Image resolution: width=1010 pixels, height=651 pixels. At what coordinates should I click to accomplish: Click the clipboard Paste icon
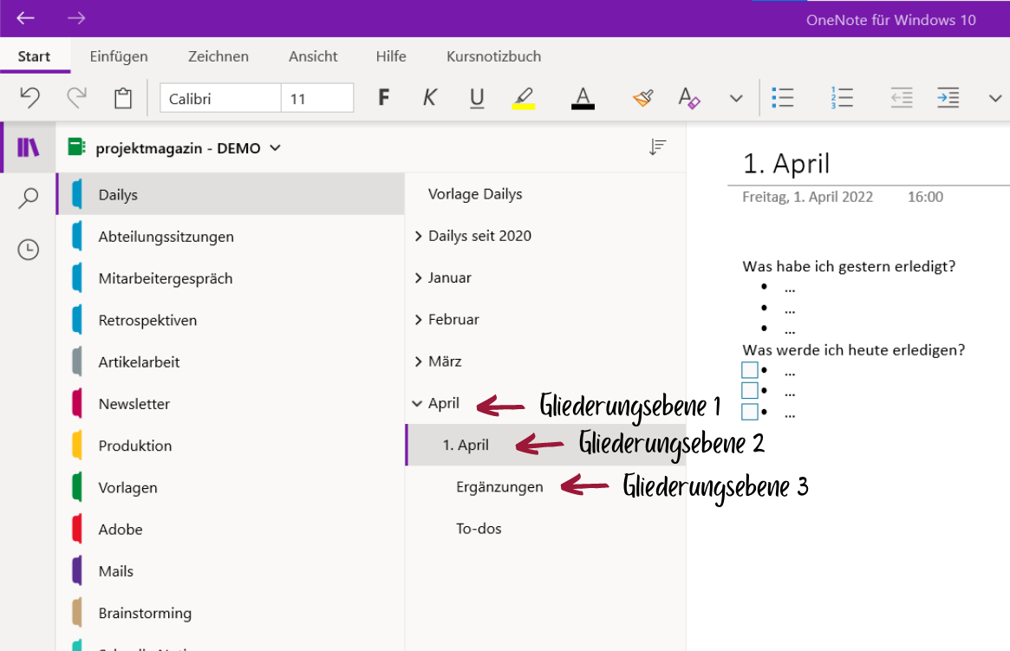coord(123,98)
